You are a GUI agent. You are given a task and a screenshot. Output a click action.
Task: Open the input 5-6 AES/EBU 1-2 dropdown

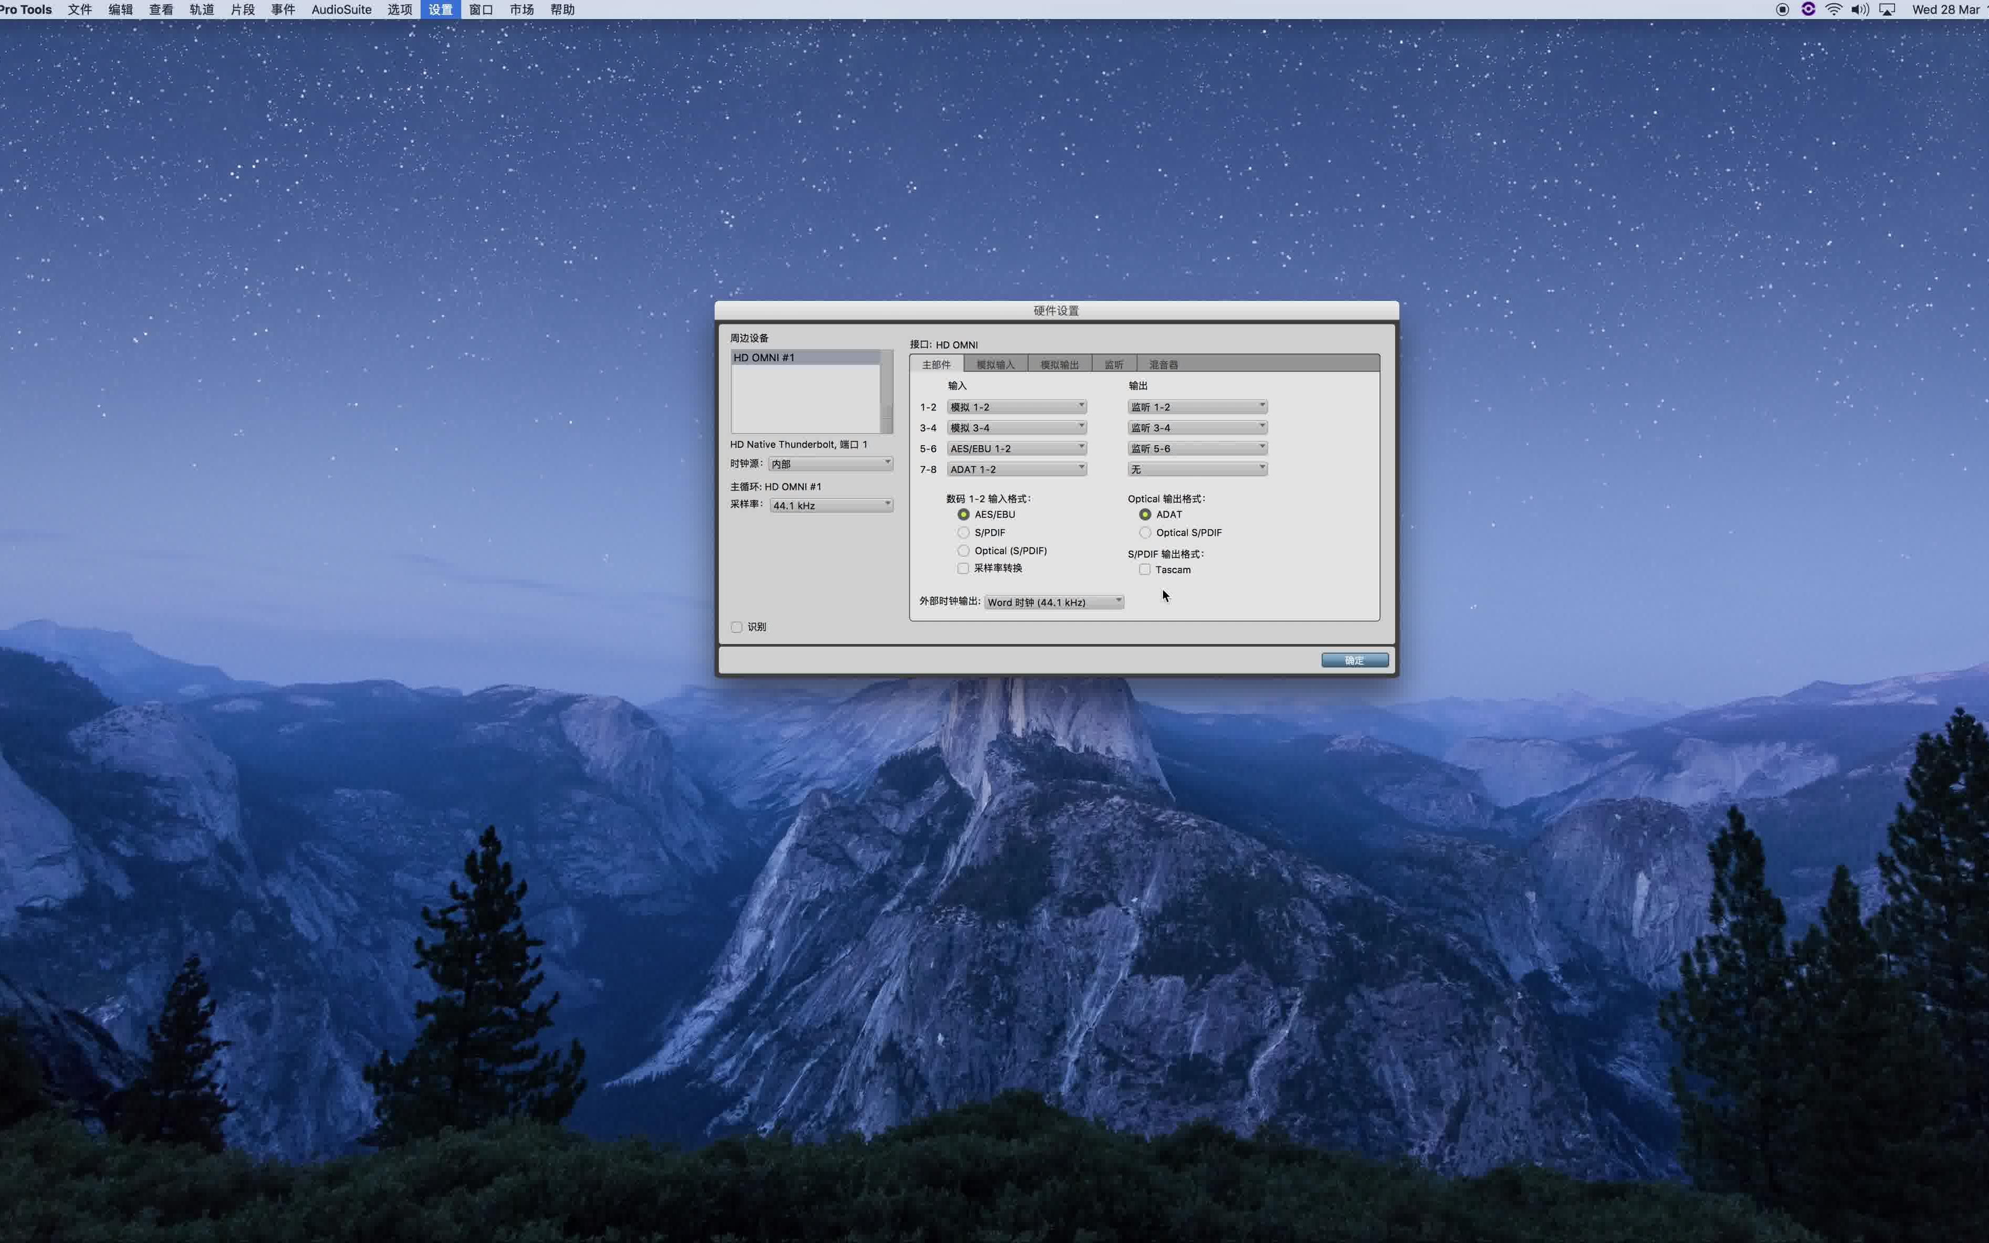click(1016, 449)
